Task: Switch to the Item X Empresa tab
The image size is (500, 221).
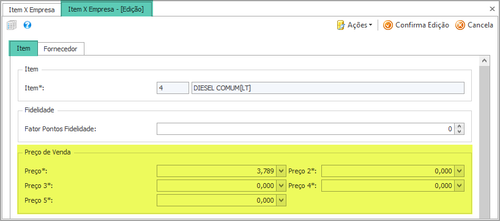Action: coord(32,10)
